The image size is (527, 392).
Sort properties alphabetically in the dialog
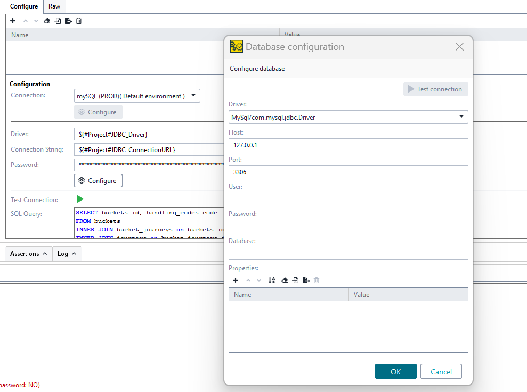coord(272,280)
